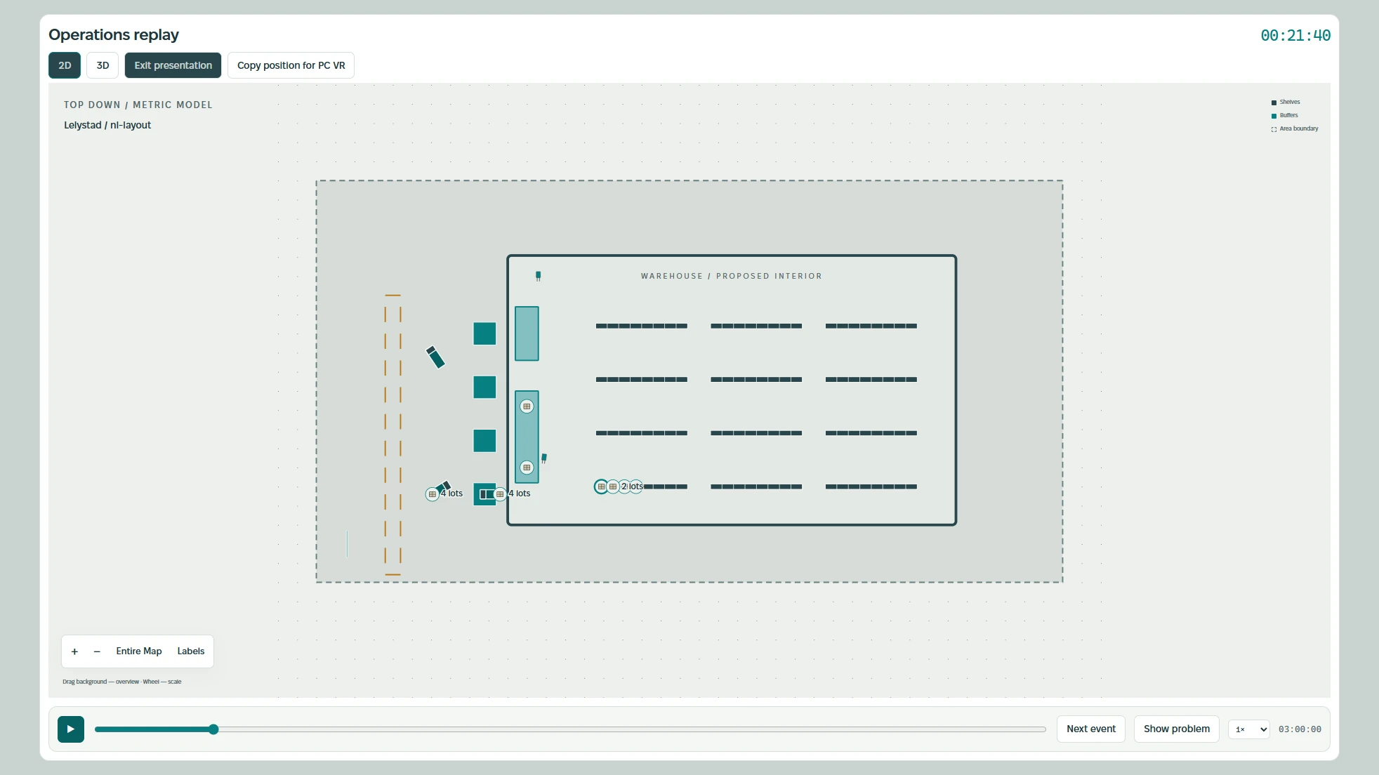Image resolution: width=1379 pixels, height=775 pixels.
Task: Click Copy position for PC VR
Action: tap(291, 65)
